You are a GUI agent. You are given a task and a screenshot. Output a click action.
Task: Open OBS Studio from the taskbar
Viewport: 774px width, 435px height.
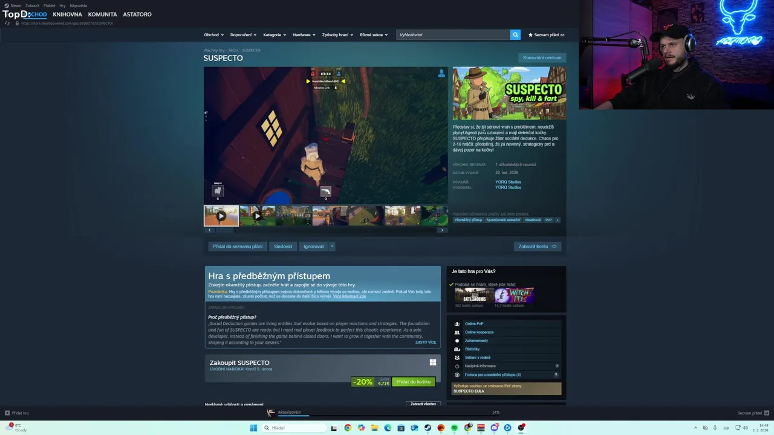521,428
